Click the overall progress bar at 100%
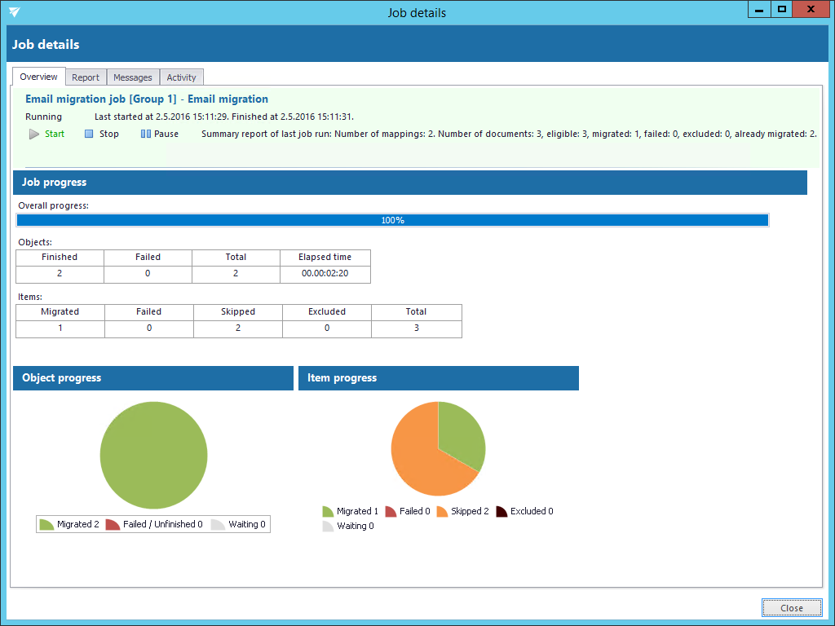The image size is (835, 626). click(392, 220)
